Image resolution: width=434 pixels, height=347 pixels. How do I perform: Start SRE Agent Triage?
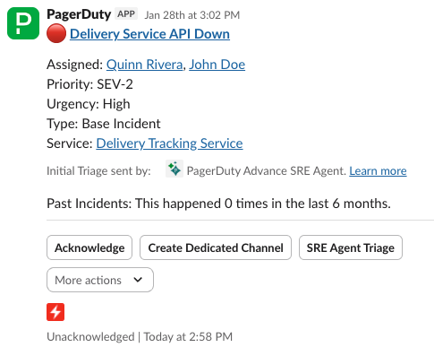coord(351,247)
